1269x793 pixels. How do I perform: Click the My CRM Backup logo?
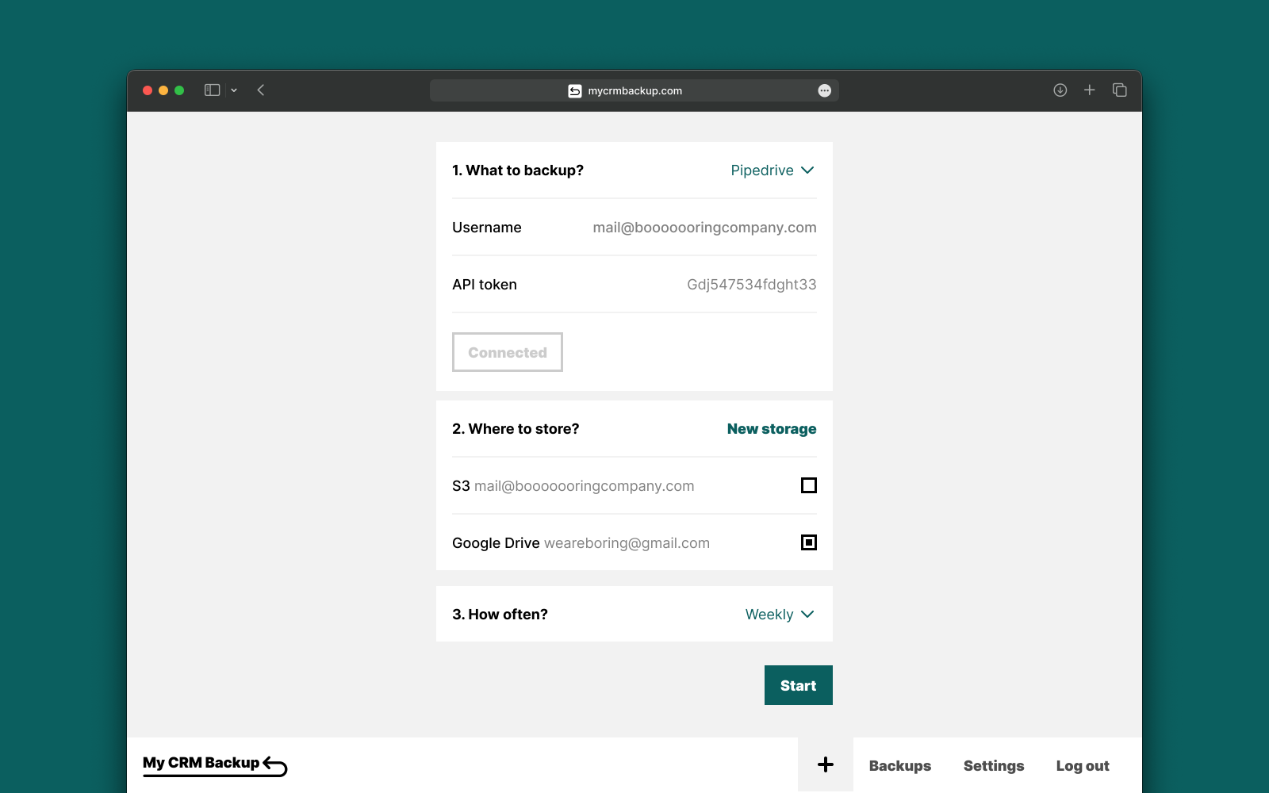[x=215, y=764]
